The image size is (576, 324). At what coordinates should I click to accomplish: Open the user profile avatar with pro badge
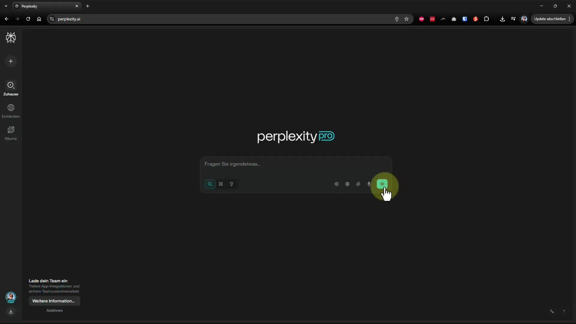pyautogui.click(x=11, y=297)
